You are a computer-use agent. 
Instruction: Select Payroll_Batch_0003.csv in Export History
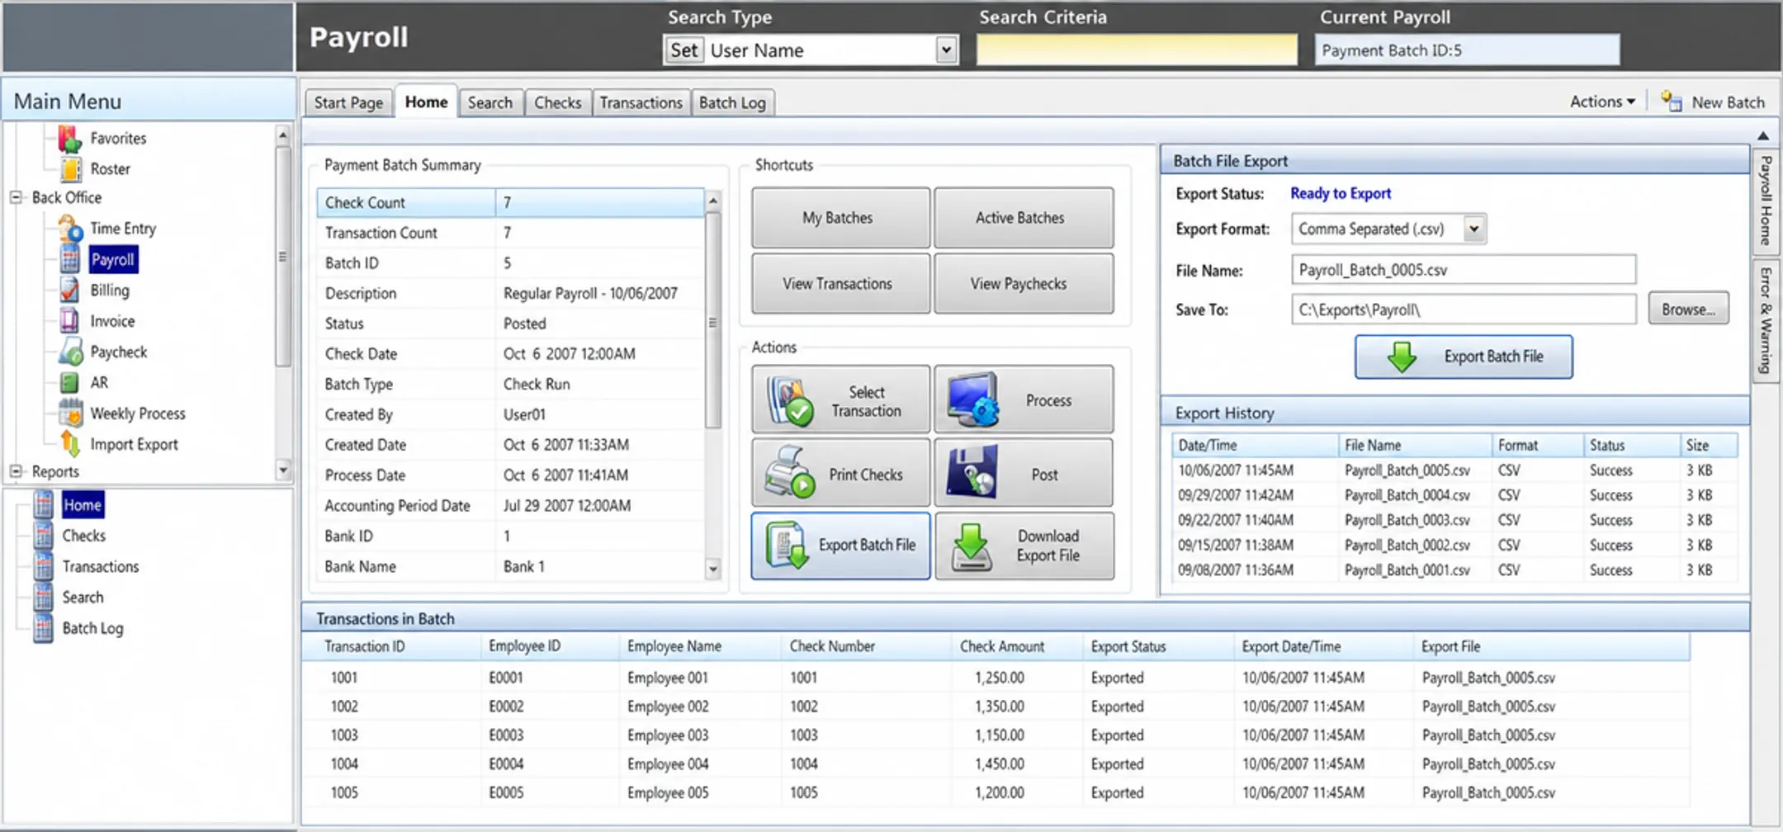click(x=1454, y=520)
